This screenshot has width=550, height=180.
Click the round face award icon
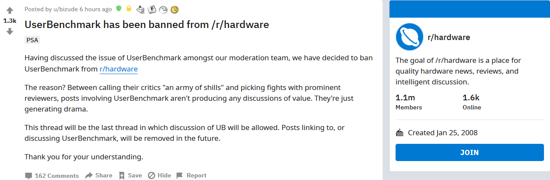pos(163,9)
